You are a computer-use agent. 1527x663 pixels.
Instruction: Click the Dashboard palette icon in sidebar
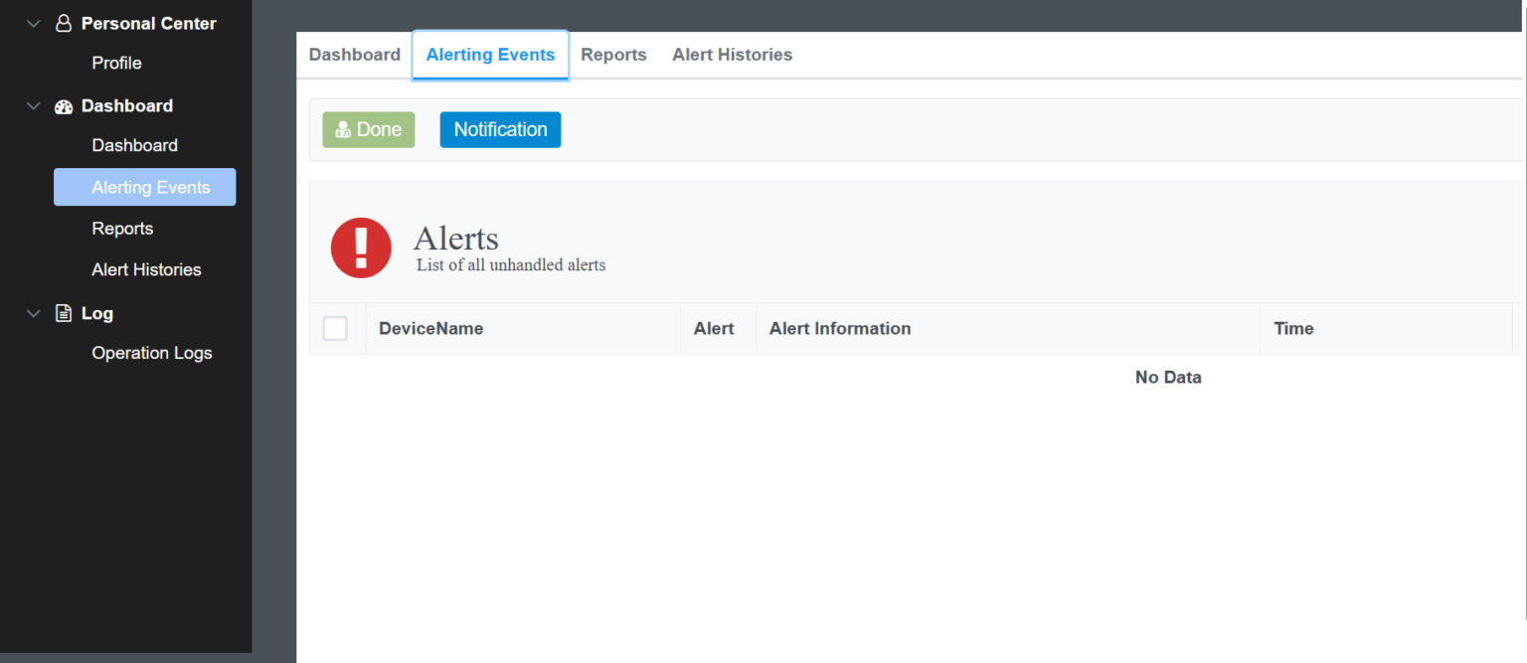[x=64, y=106]
